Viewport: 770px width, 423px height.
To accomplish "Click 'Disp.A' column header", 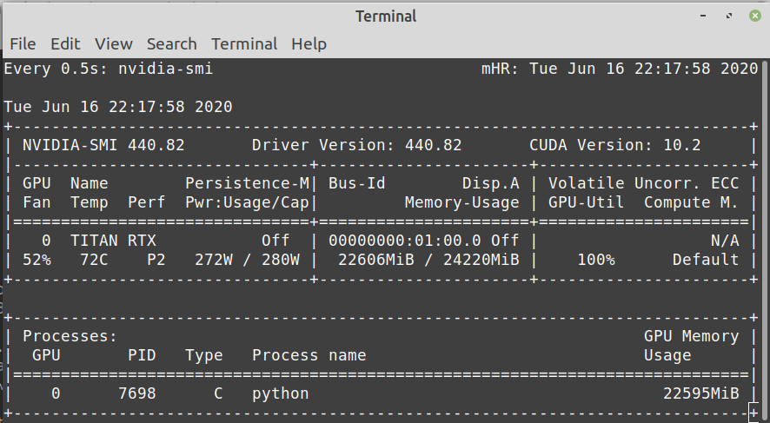I will tap(490, 183).
